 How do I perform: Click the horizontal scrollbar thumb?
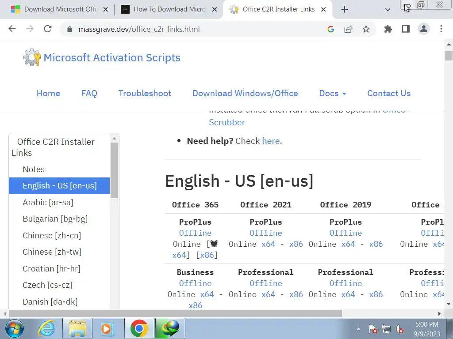coord(176,313)
